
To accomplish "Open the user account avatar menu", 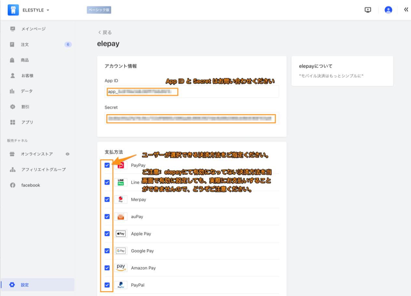I will pyautogui.click(x=388, y=9).
